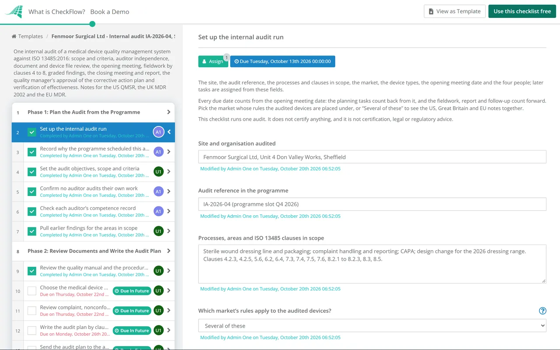Uncheck 'Confirm no auditor audits their own work' checkbox
Screen dimensions: 560x350
[x=32, y=192]
